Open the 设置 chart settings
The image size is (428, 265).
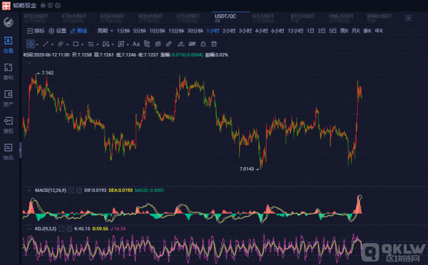click(x=57, y=31)
